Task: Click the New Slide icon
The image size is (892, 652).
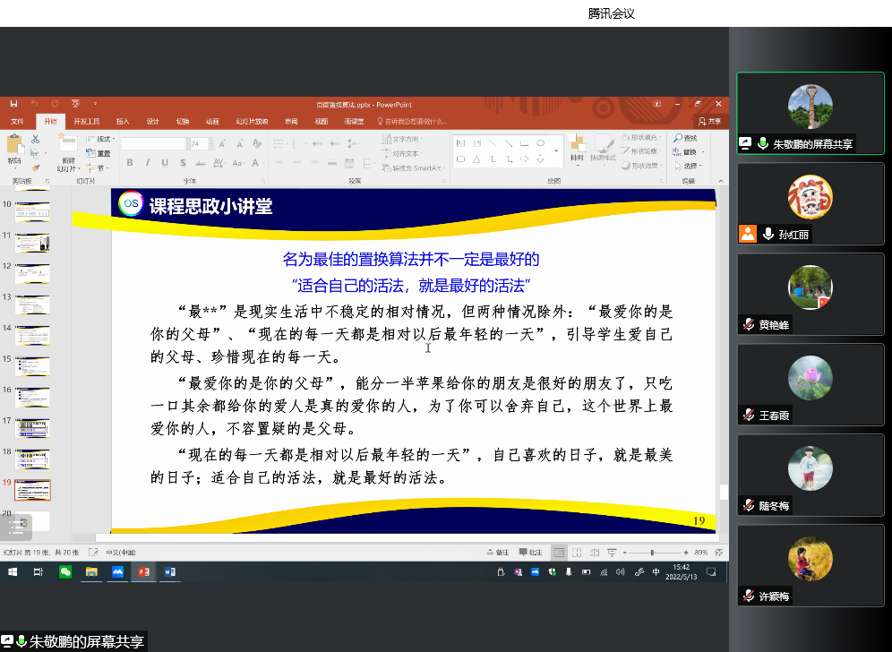Action: 68,145
